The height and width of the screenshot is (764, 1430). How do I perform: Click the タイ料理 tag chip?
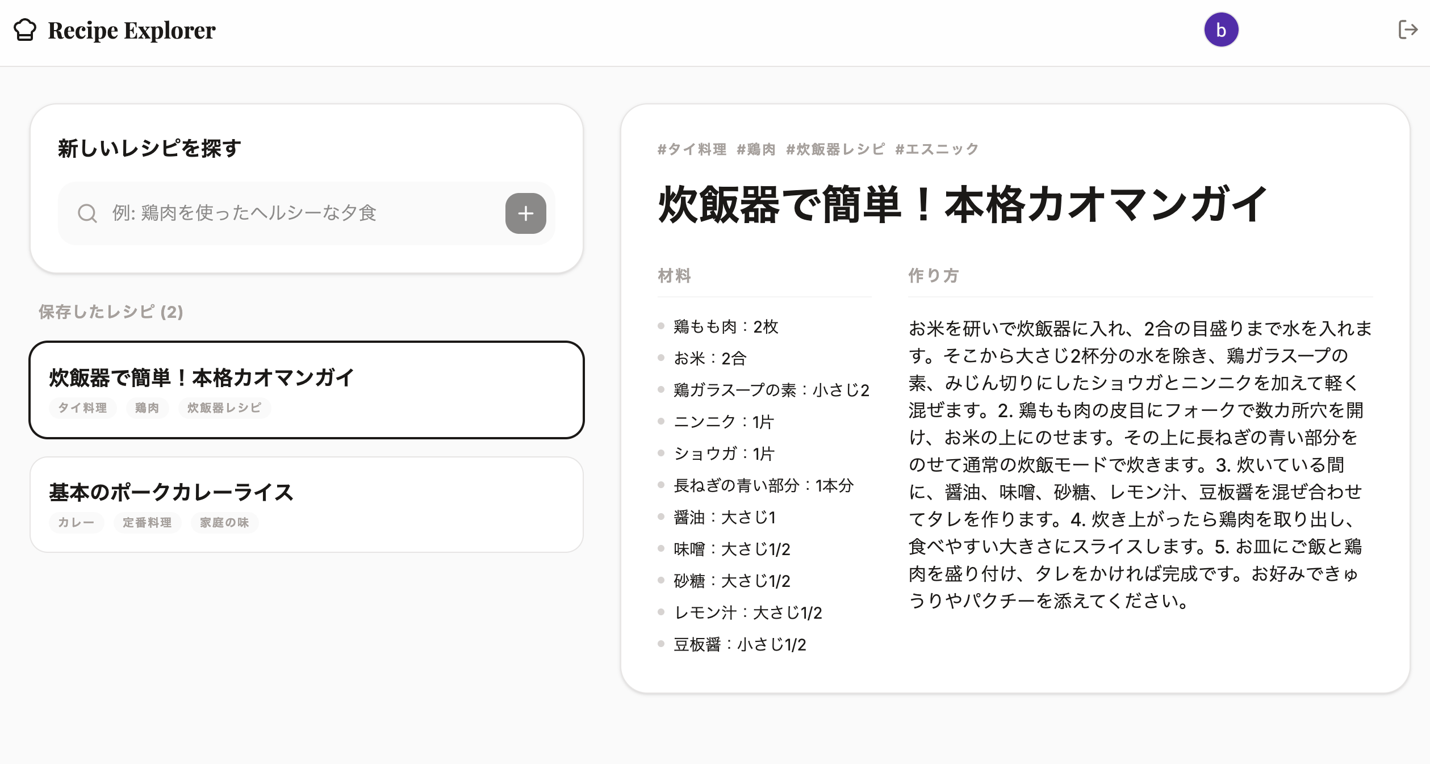83,408
